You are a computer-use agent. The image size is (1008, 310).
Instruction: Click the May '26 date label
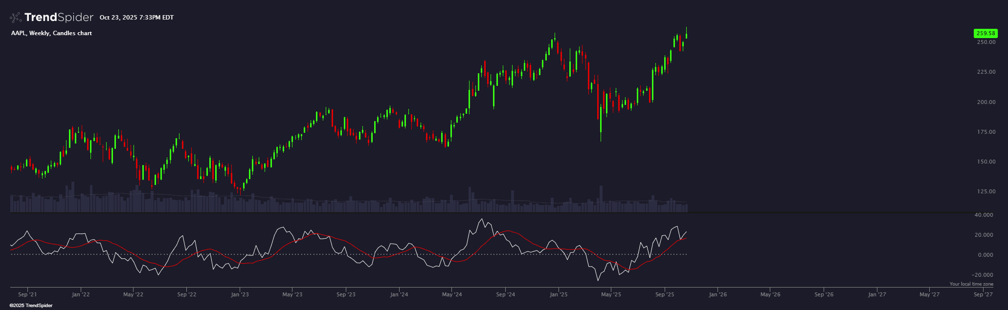[x=770, y=294]
